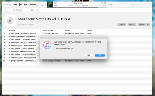The width and height of the screenshot is (155, 96).
Task: Click the sort arrow above track numbers
Action: [7, 30]
